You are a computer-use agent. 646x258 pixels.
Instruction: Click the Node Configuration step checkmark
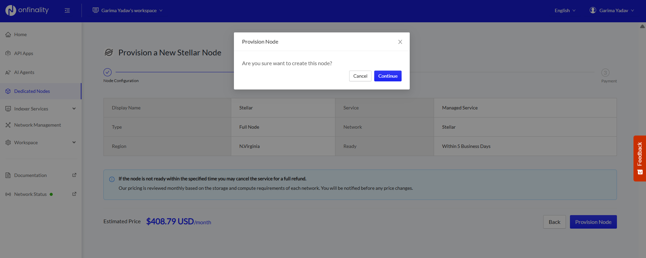pos(107,72)
